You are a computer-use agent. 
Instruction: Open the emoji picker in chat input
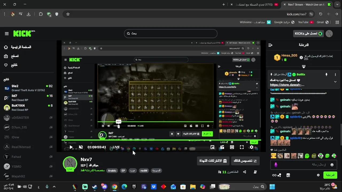pos(332,165)
